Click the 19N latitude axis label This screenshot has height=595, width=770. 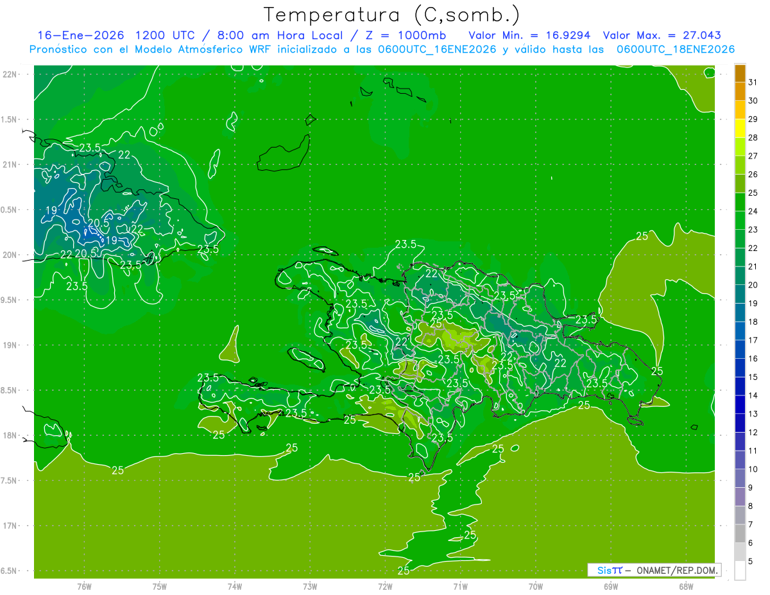(10, 345)
